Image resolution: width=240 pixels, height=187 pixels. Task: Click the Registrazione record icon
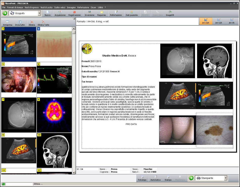coord(74,13)
